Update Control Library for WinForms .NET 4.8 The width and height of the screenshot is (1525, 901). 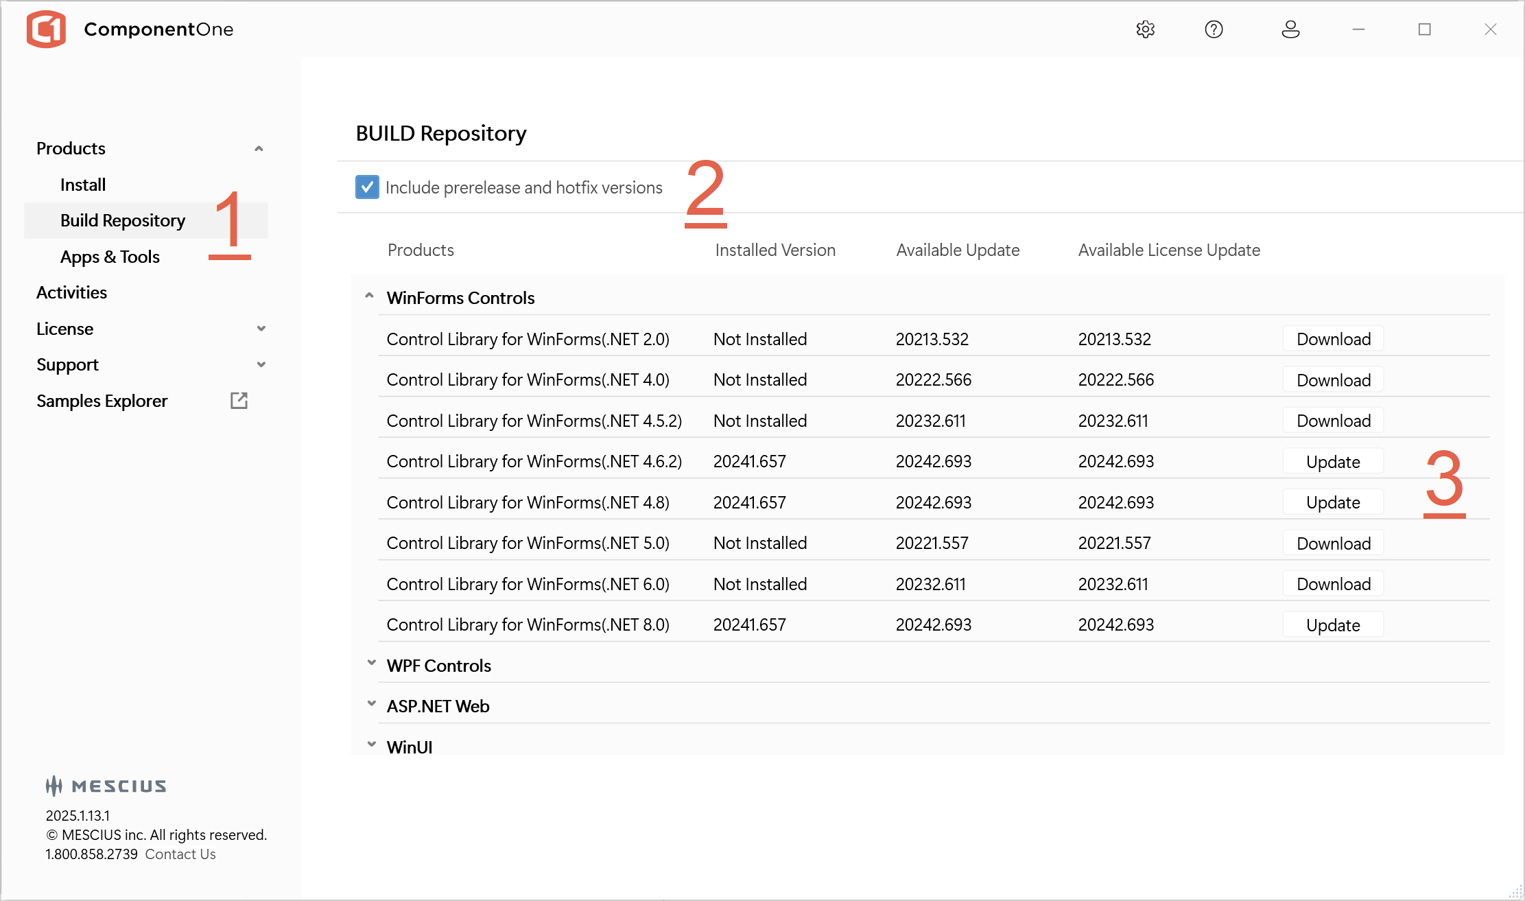[1332, 502]
